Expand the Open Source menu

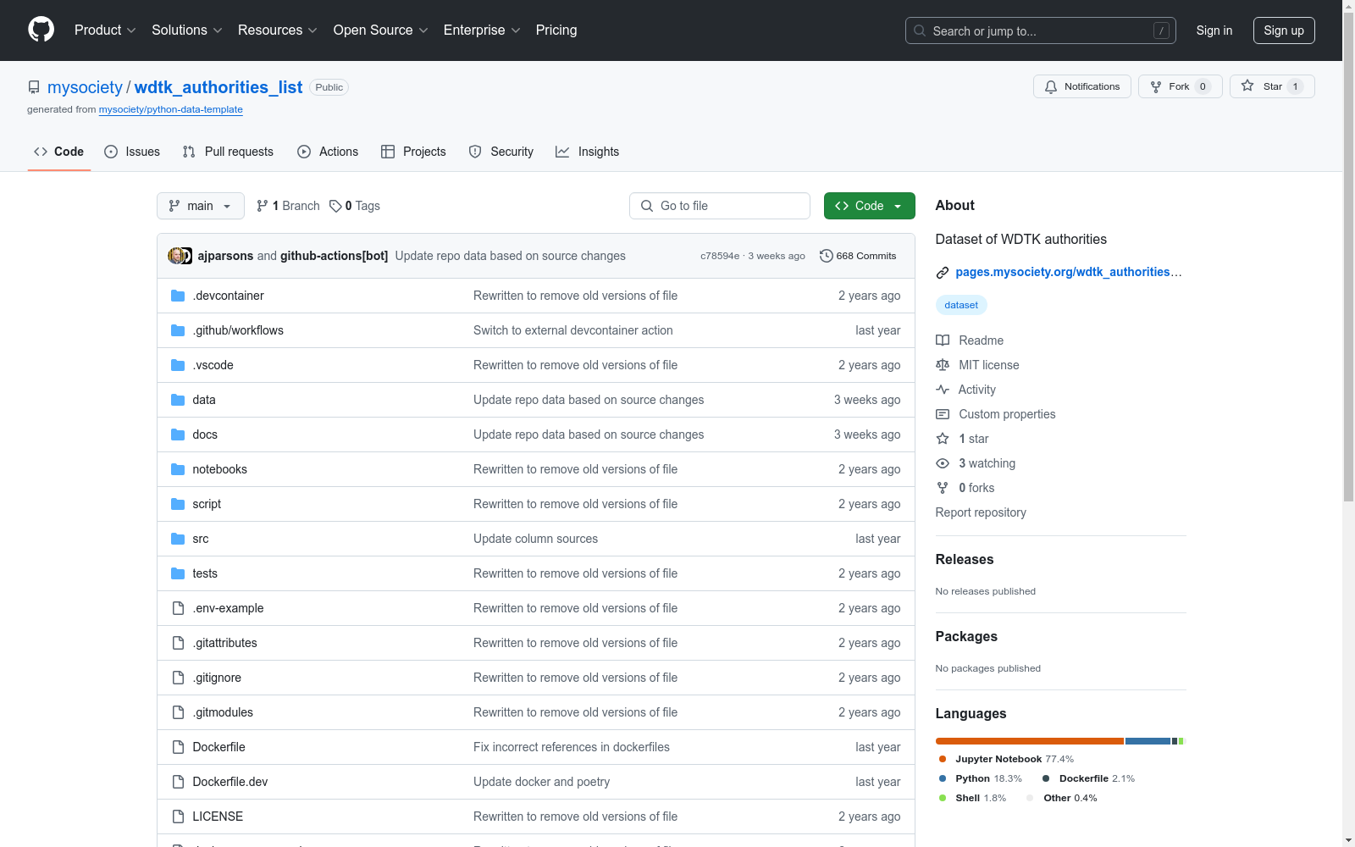pos(381,30)
